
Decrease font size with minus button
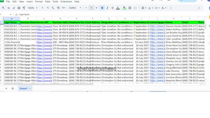[86, 8]
